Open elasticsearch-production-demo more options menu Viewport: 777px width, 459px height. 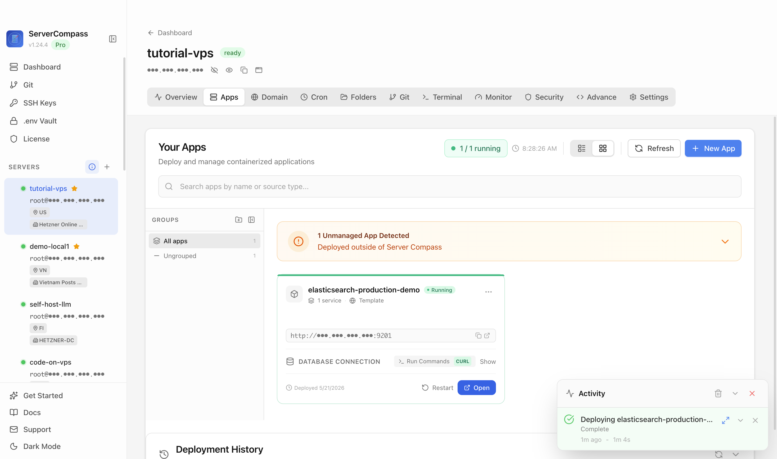(489, 292)
